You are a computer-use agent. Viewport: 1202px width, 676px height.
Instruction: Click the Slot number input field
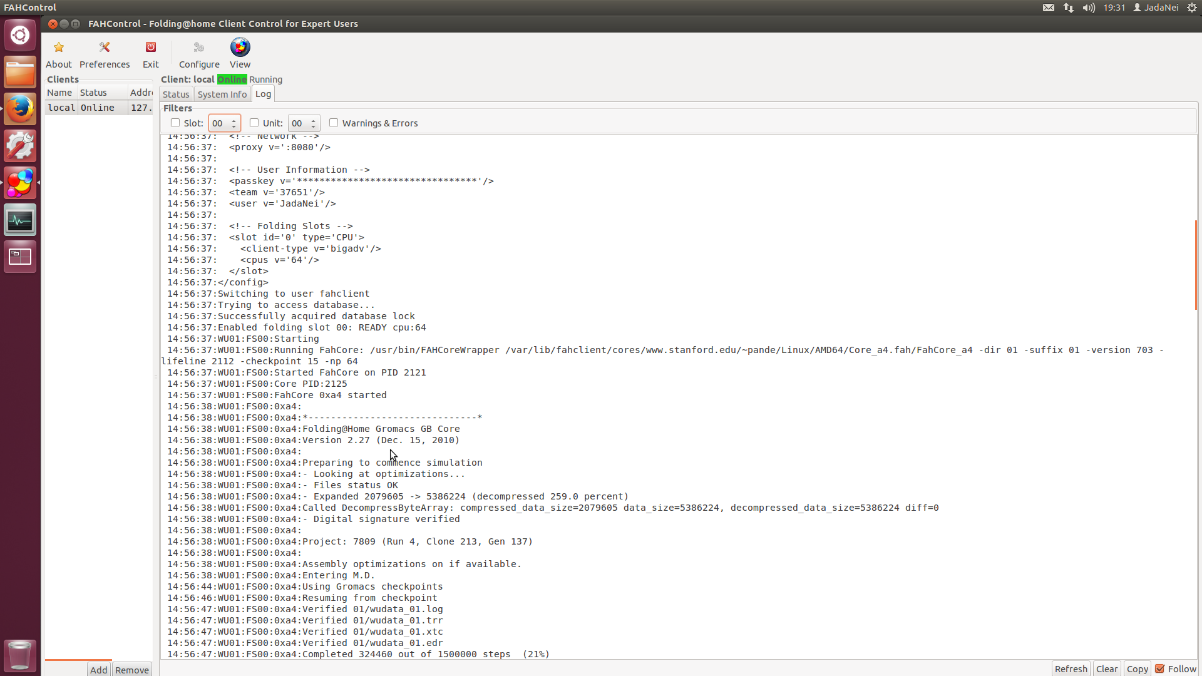coord(219,123)
